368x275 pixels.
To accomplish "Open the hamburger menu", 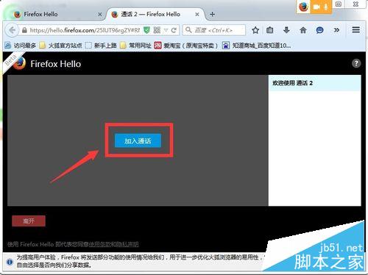I will (x=356, y=30).
